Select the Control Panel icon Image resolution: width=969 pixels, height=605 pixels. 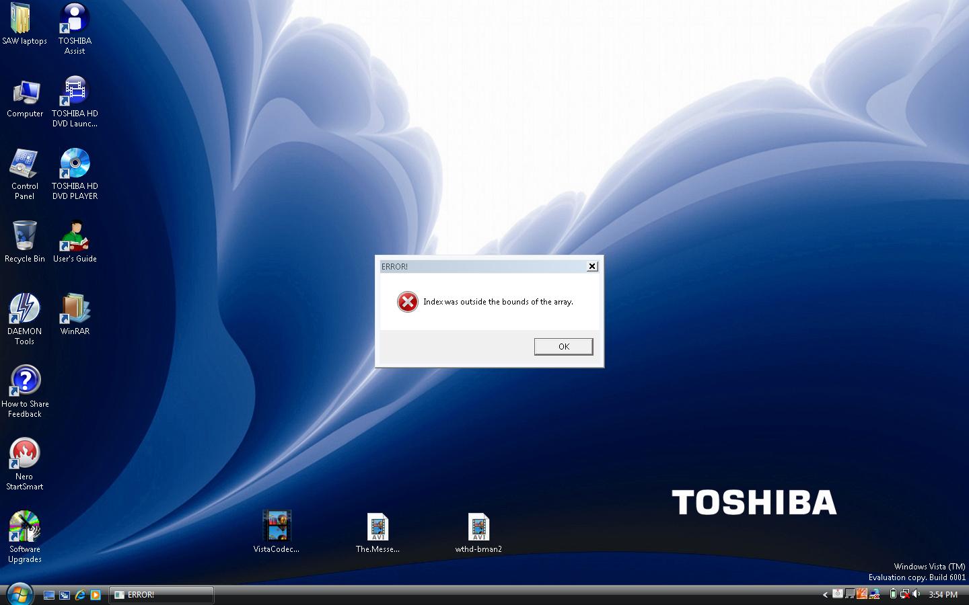[24, 174]
